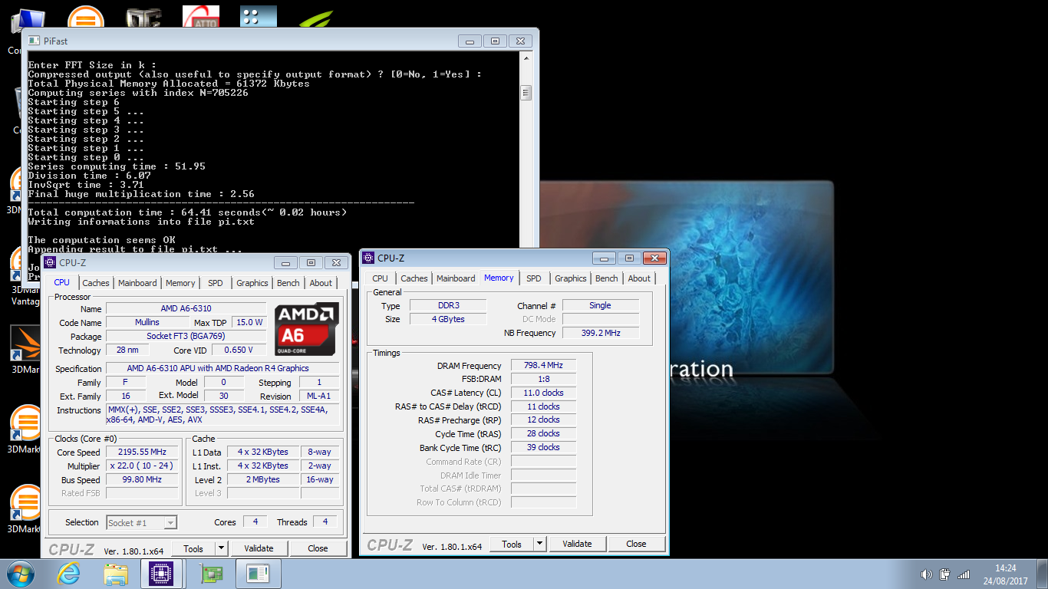Select the black 3DMark shortcut with orange swoosh
The width and height of the screenshot is (1048, 589).
(x=25, y=349)
